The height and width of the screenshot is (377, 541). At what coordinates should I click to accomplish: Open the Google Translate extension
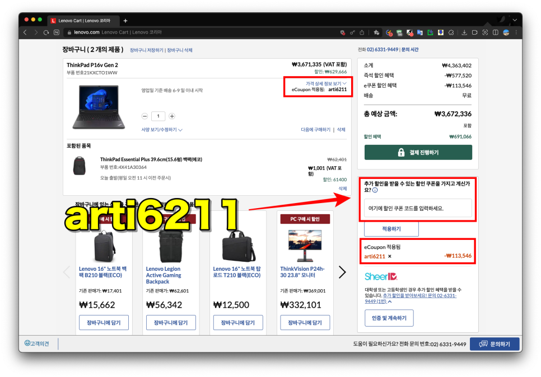point(420,33)
